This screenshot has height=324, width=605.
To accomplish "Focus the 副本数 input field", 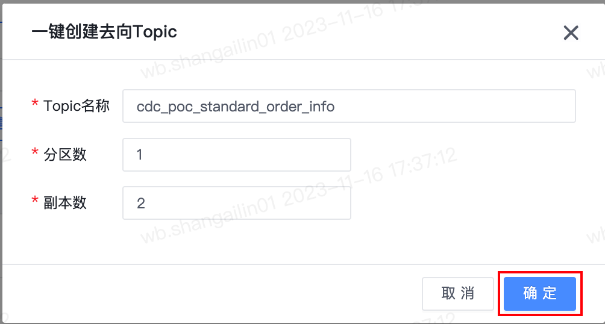I will (237, 203).
